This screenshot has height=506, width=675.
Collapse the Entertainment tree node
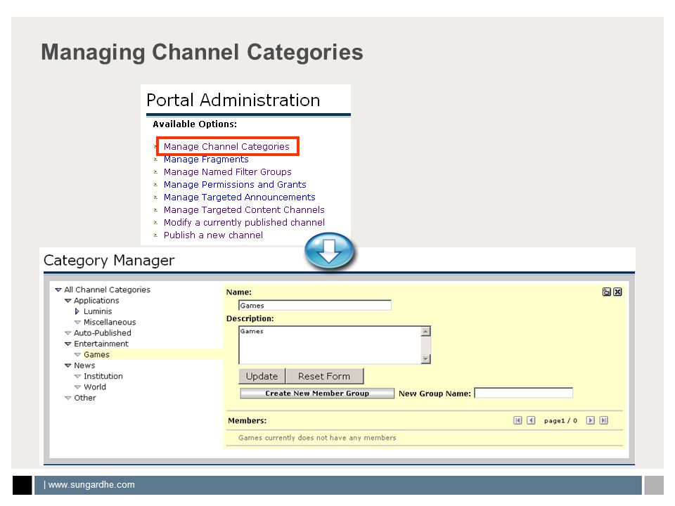[67, 344]
